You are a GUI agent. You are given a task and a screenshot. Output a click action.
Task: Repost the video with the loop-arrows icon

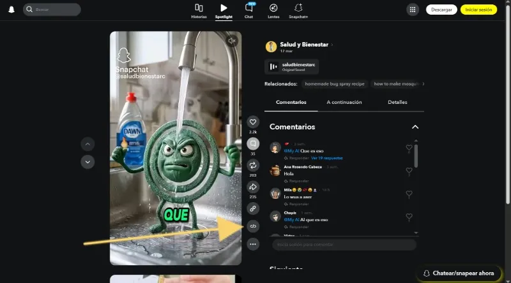pos(253,165)
